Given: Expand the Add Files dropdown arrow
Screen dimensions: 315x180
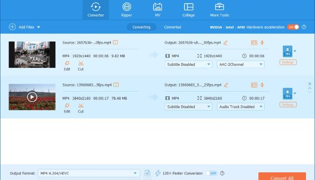Looking at the screenshot, I should 39,27.
